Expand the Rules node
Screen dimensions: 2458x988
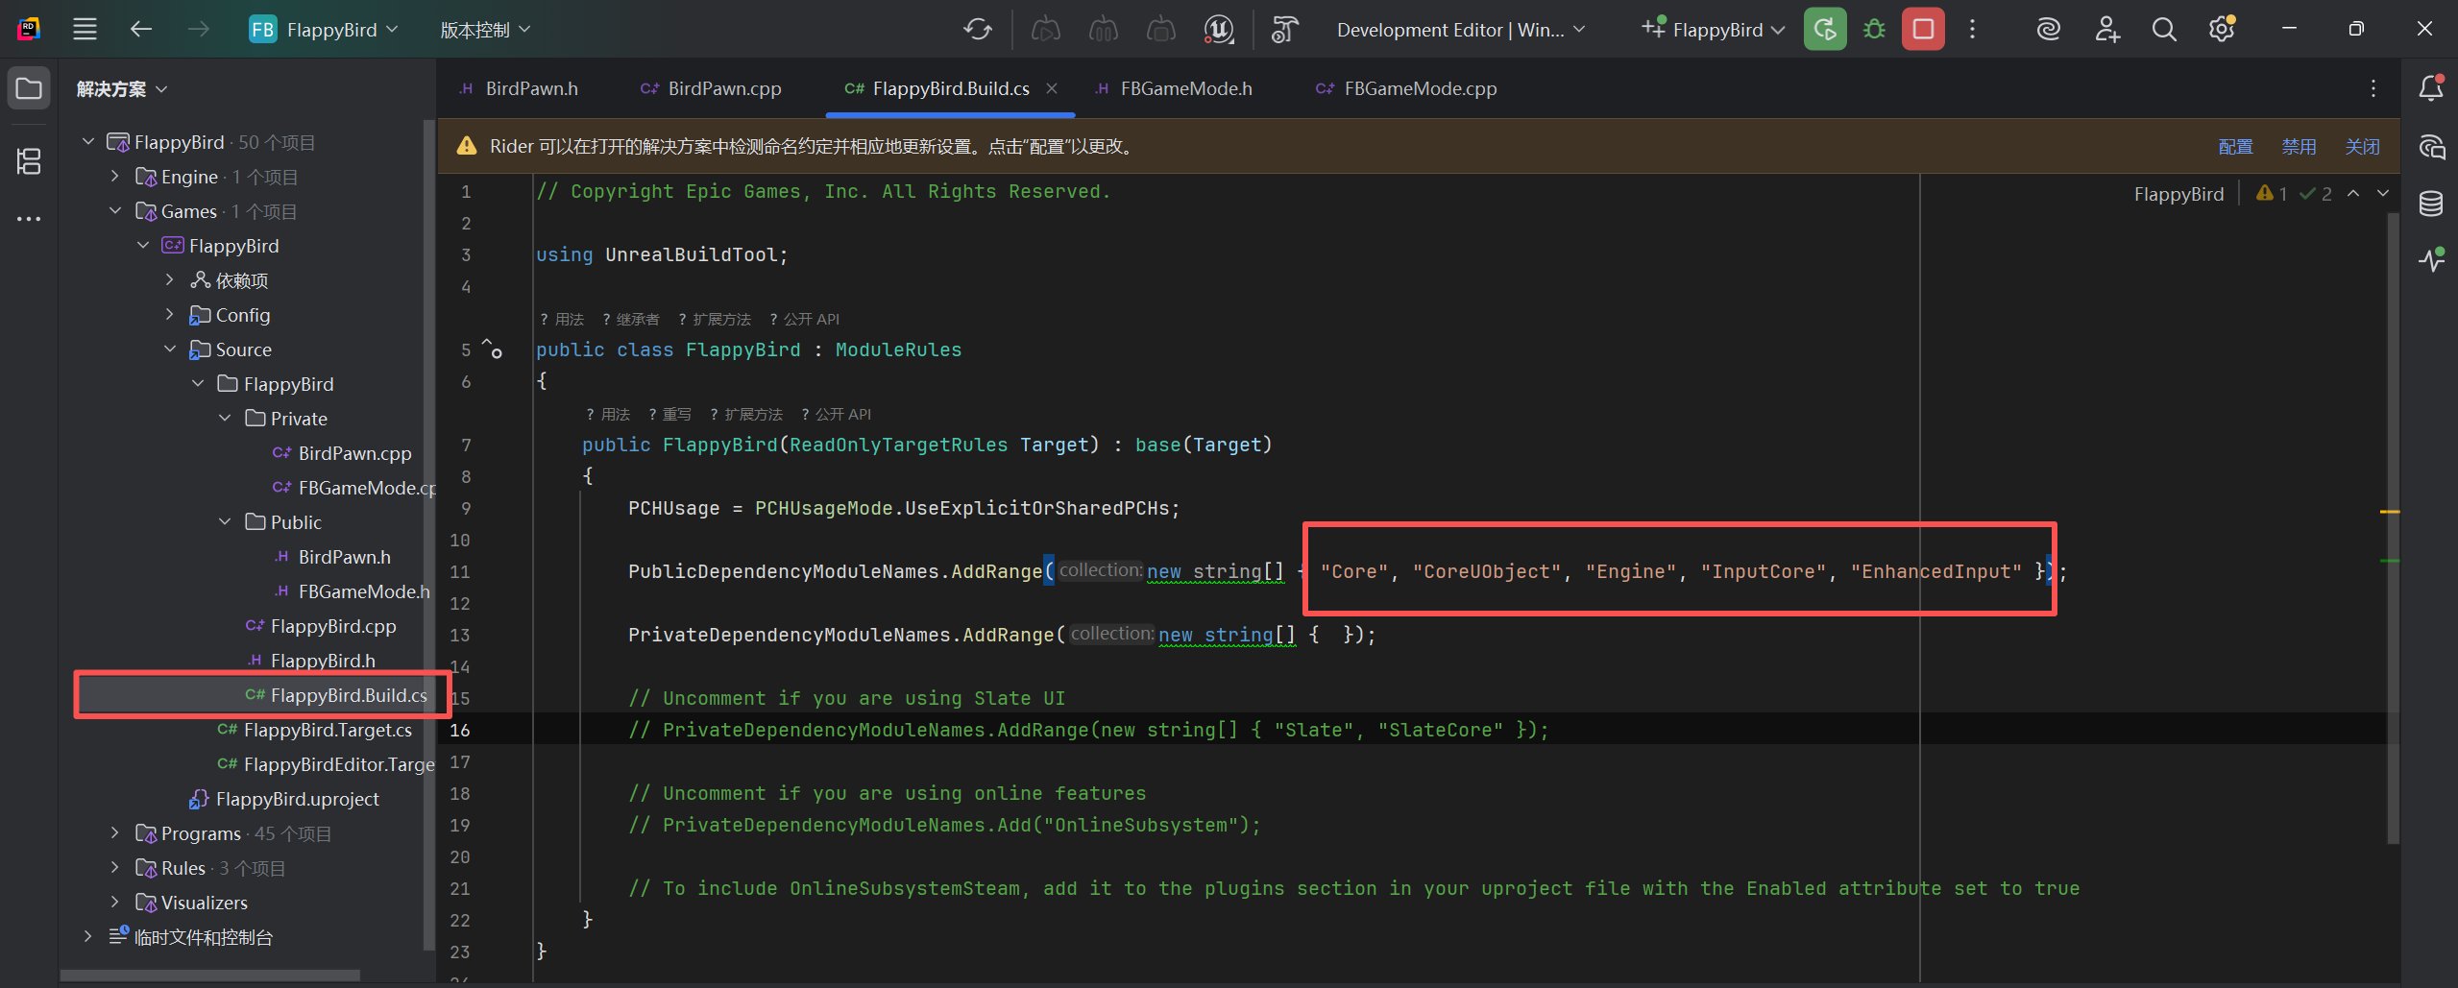[115, 868]
